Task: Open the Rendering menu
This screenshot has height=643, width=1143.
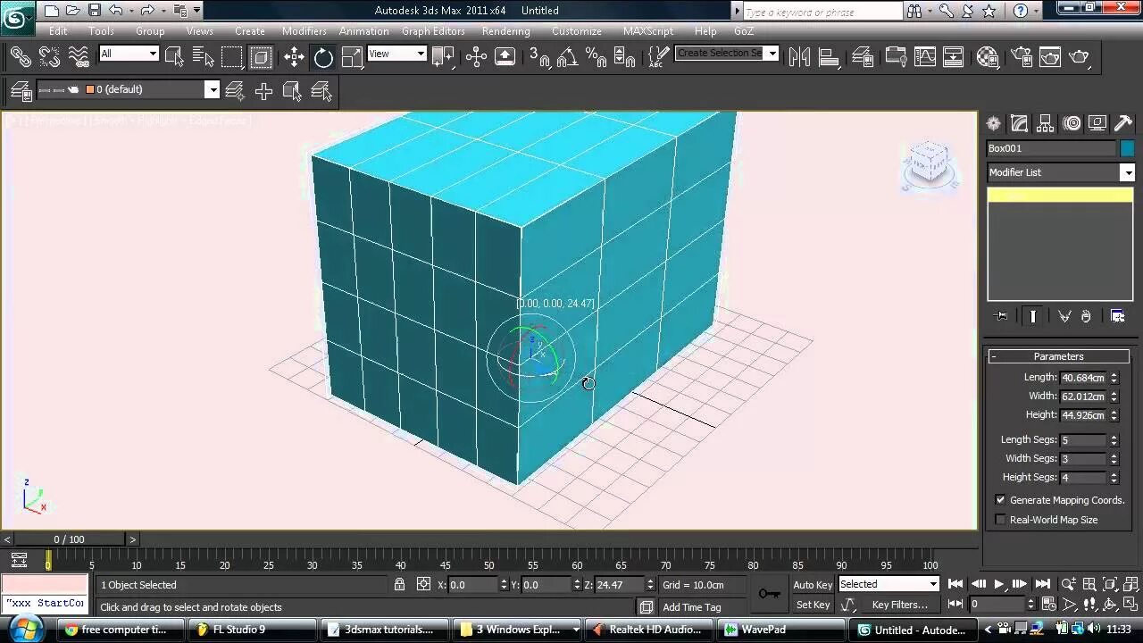Action: [x=505, y=30]
